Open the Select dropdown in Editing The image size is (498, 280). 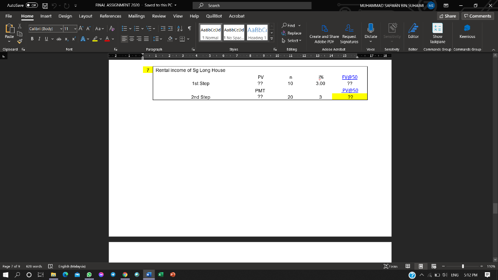292,41
